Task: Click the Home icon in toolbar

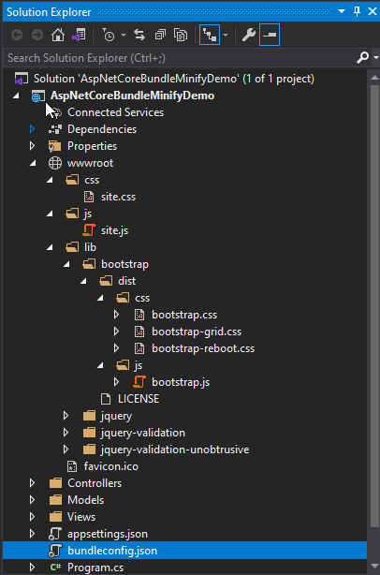Action: click(x=57, y=36)
